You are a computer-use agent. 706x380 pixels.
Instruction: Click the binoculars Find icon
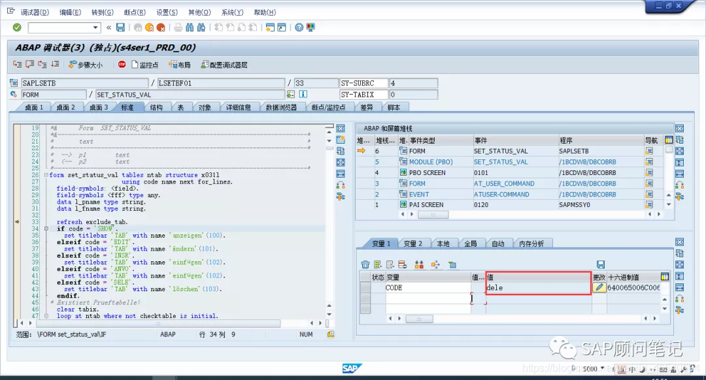tap(190, 27)
